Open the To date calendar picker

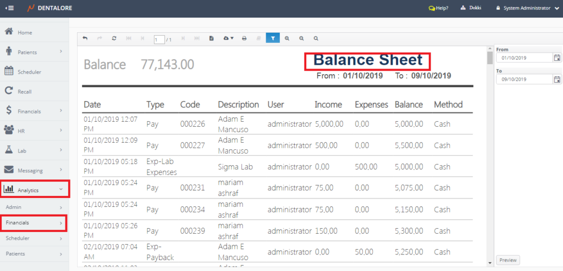557,80
